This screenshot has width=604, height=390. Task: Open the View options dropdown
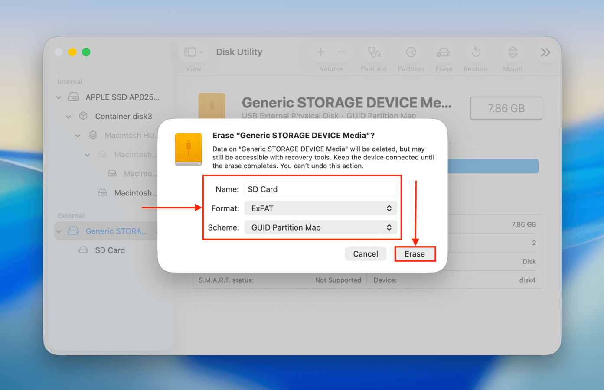pos(193,52)
